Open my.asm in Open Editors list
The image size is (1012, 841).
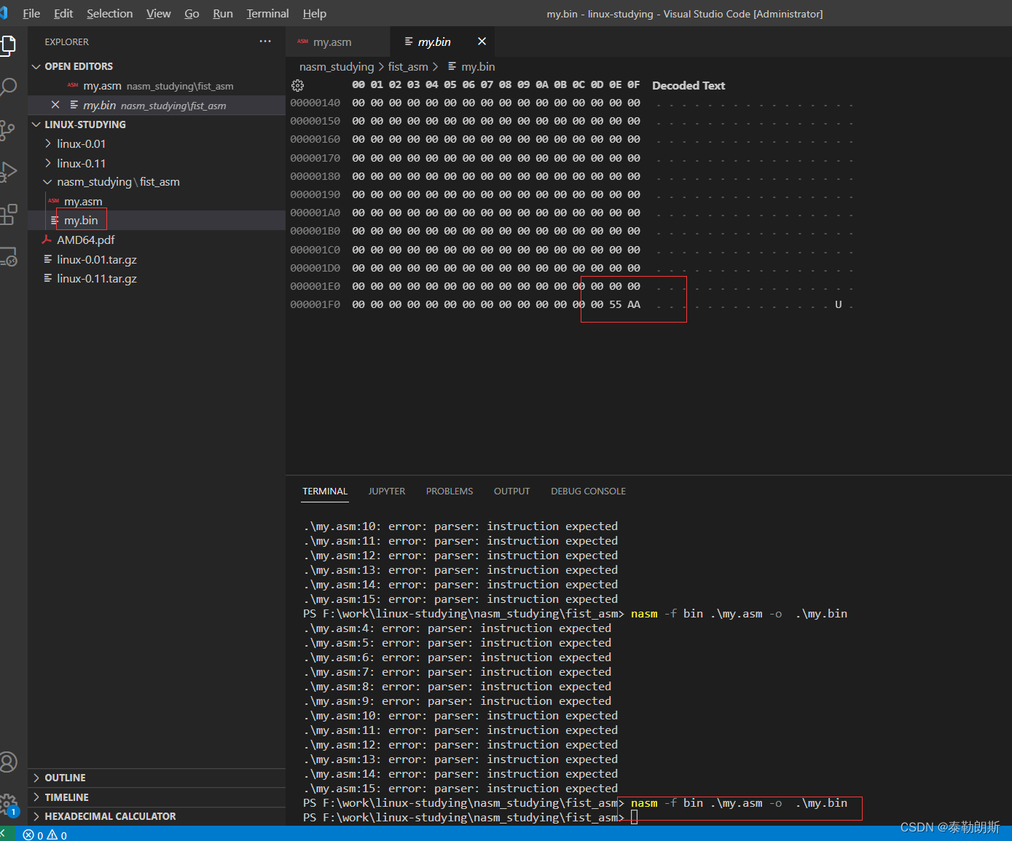pos(157,86)
